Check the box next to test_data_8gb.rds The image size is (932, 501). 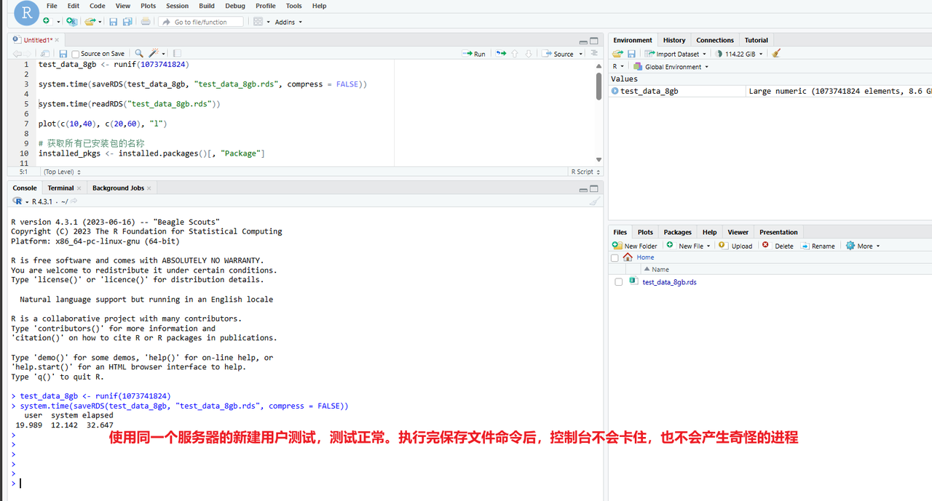tap(618, 281)
